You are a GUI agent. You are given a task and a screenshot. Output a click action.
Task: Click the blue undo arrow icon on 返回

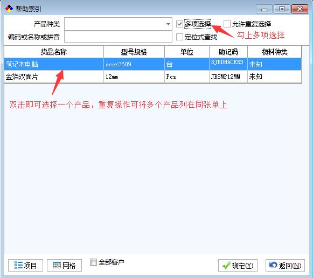pos(273,265)
